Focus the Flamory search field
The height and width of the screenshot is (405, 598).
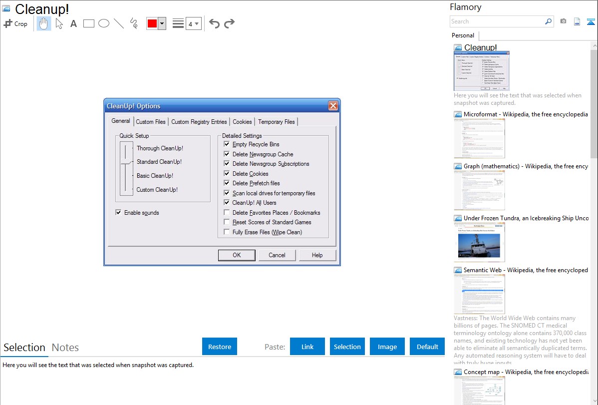point(497,21)
